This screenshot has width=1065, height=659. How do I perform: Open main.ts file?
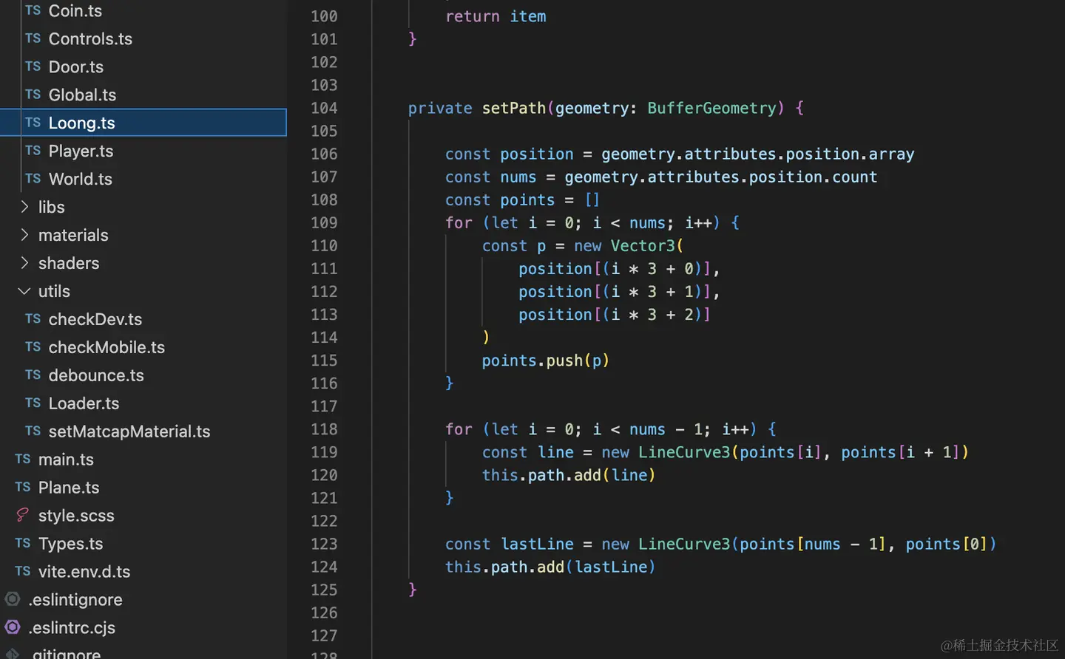point(66,460)
